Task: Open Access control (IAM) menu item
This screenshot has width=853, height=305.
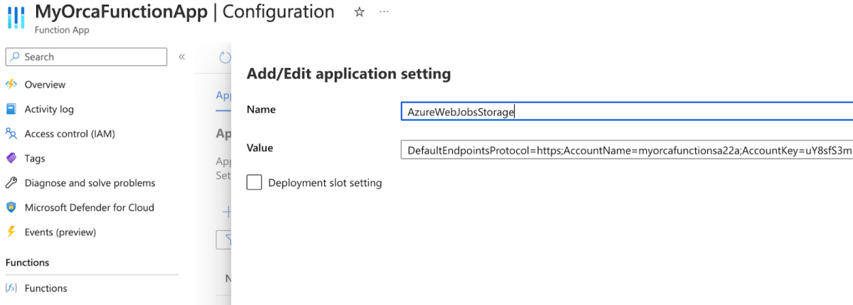Action: click(70, 134)
